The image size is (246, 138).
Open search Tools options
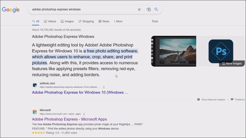coord(155,21)
